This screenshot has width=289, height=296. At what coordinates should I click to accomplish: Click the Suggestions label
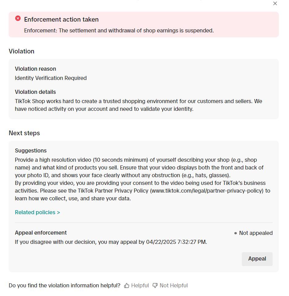pyautogui.click(x=31, y=151)
